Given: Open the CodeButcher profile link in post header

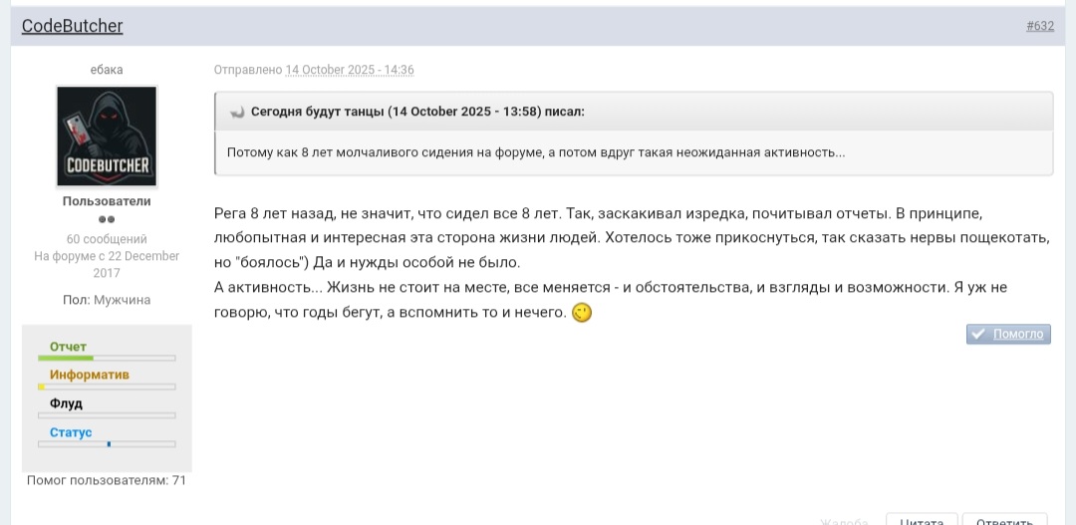Looking at the screenshot, I should coord(72,26).
